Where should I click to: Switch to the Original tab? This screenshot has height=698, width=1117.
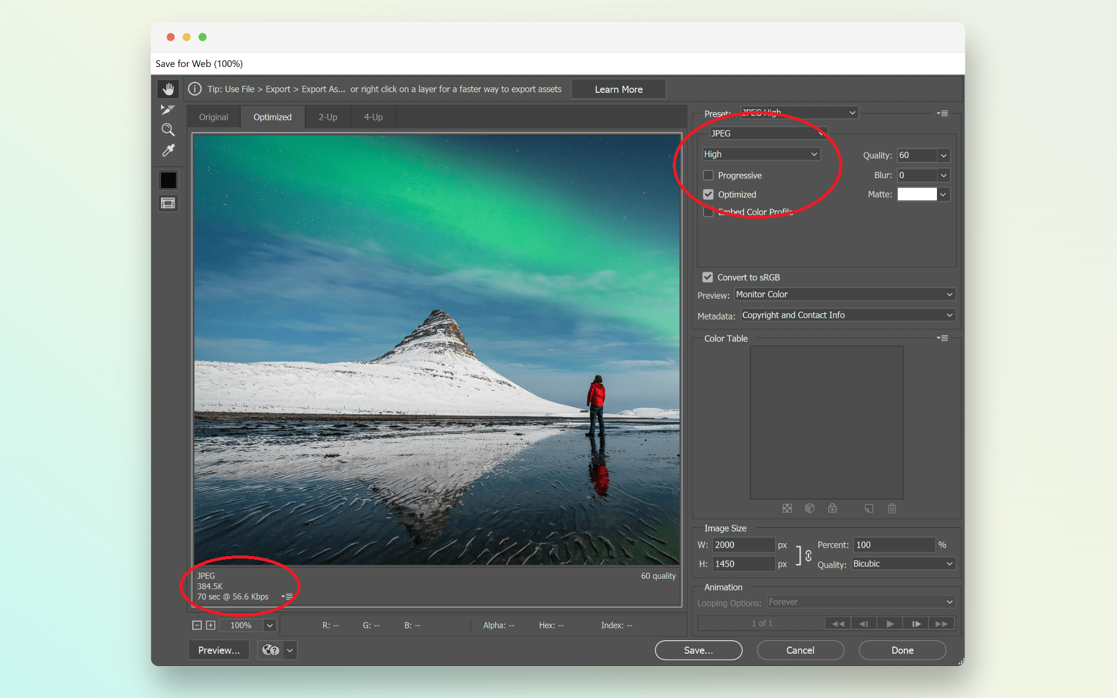213,117
